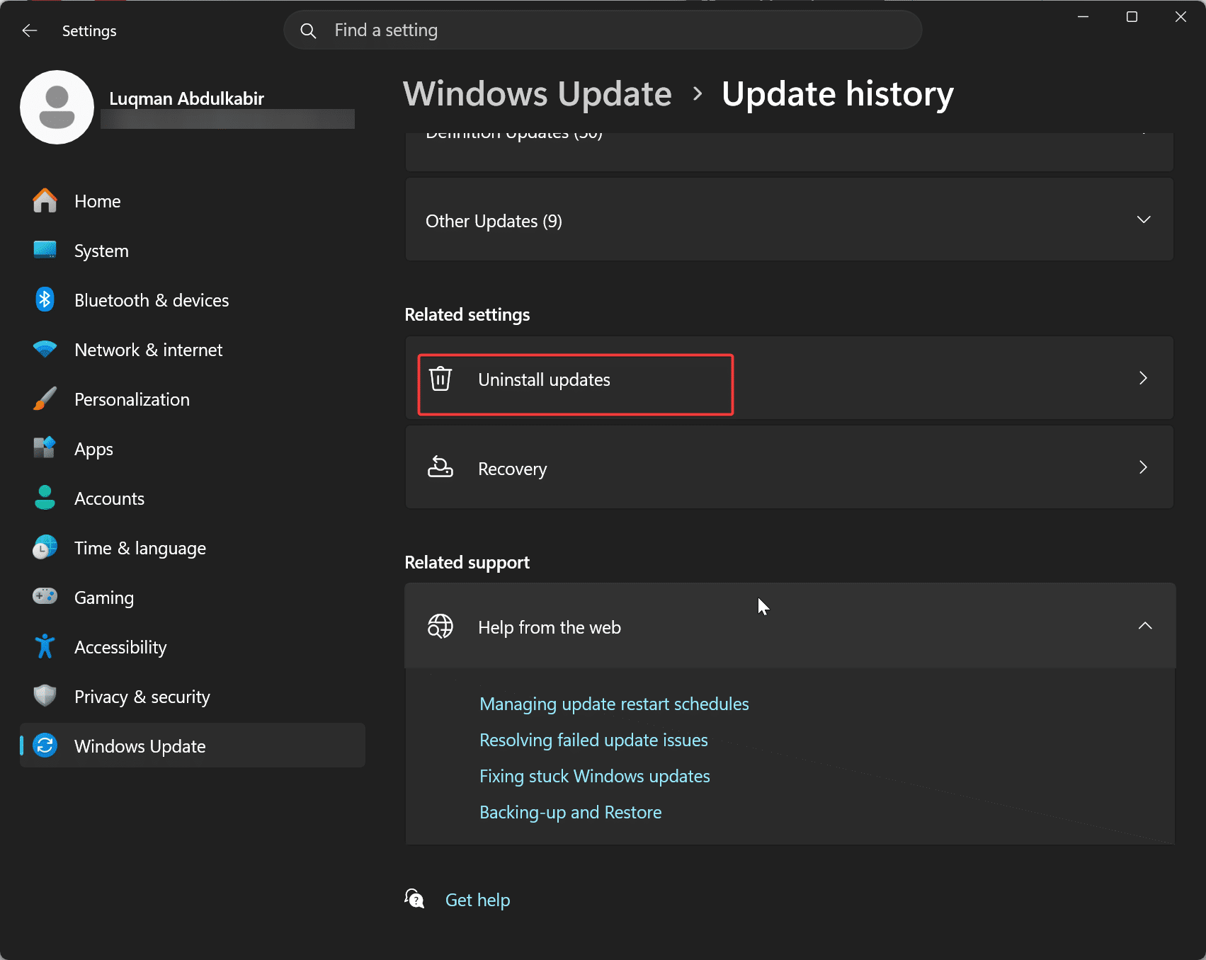This screenshot has height=960, width=1206.
Task: Click the Help from the web label
Action: click(550, 627)
